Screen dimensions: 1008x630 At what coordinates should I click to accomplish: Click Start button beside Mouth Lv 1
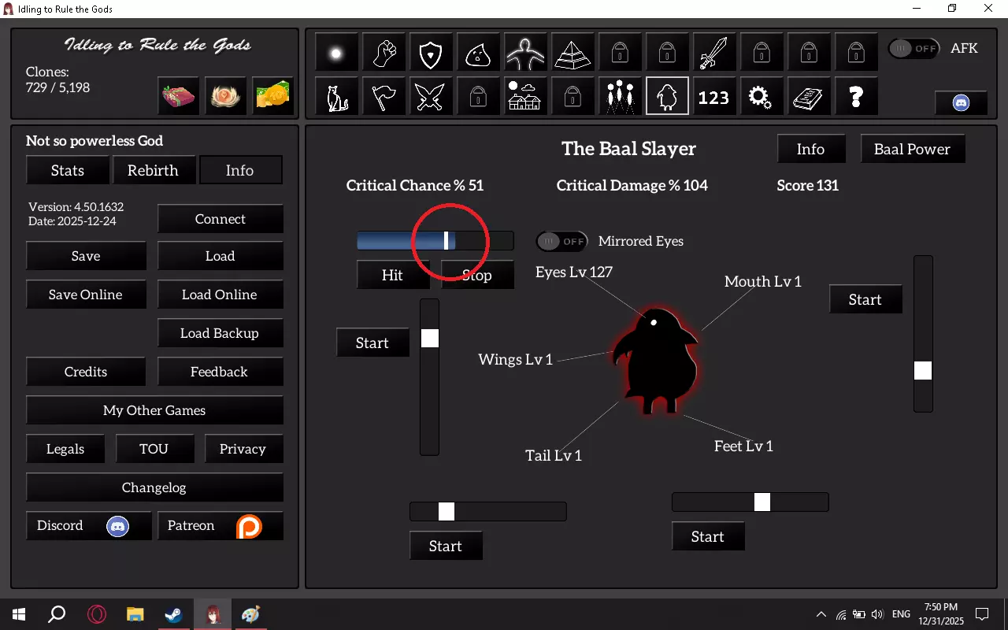865,299
